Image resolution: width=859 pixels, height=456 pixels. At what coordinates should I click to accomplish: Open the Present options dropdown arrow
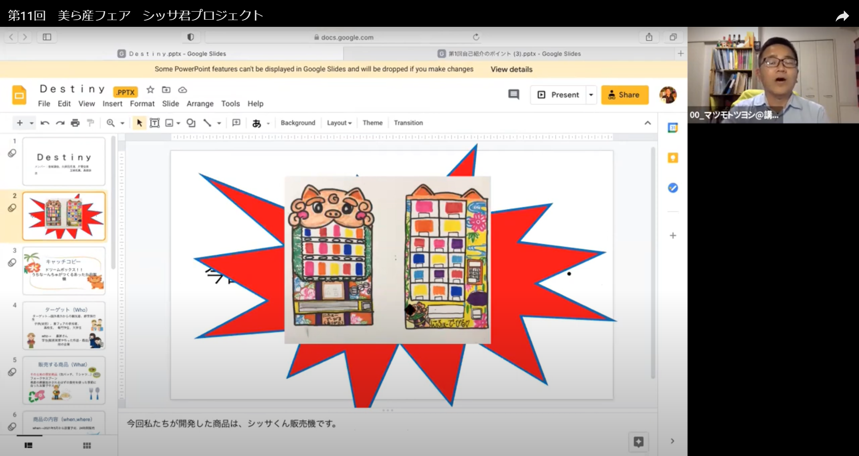point(591,95)
